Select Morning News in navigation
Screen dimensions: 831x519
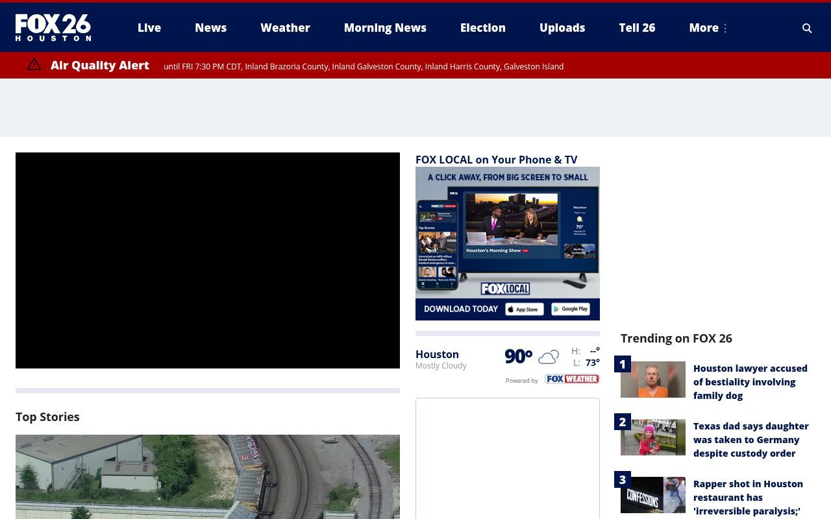point(385,27)
